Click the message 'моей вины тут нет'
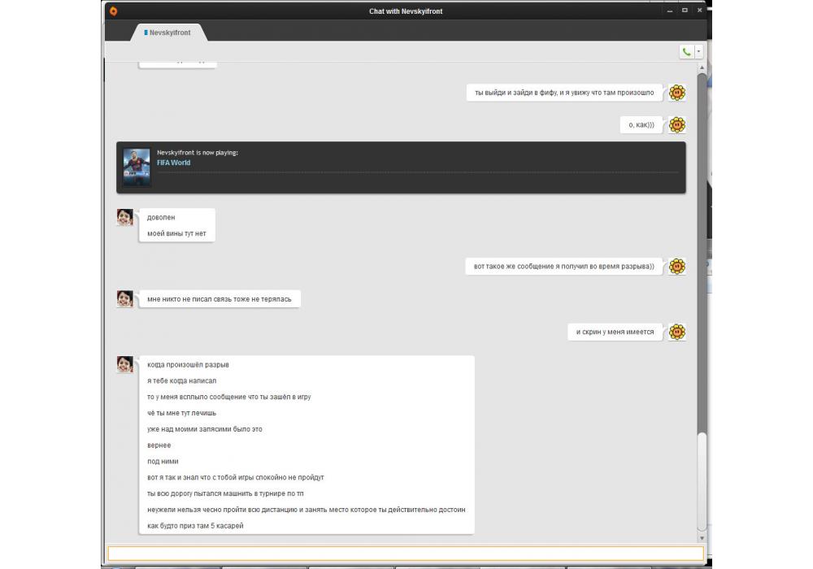The width and height of the screenshot is (813, 569). pos(176,234)
